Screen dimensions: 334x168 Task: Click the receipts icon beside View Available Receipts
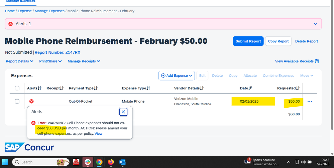point(317,61)
